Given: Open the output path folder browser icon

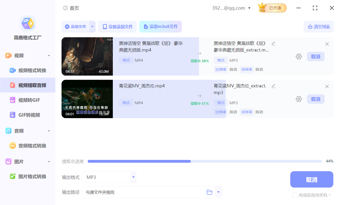Looking at the screenshot, I should coord(209,192).
